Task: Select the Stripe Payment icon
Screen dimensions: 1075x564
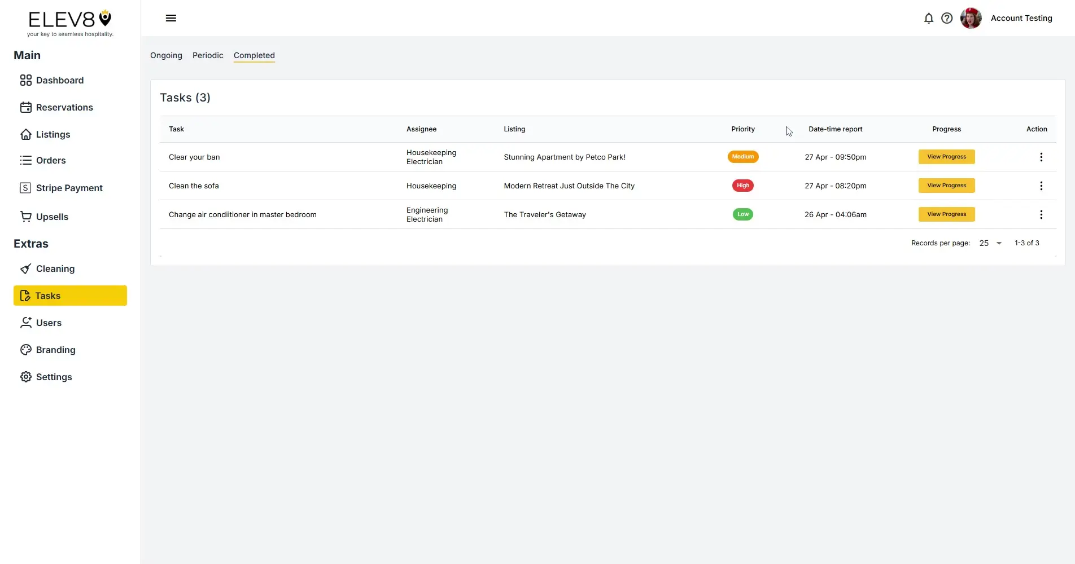Action: coord(25,187)
